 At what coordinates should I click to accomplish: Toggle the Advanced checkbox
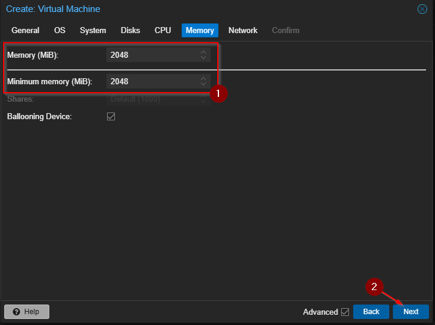345,312
